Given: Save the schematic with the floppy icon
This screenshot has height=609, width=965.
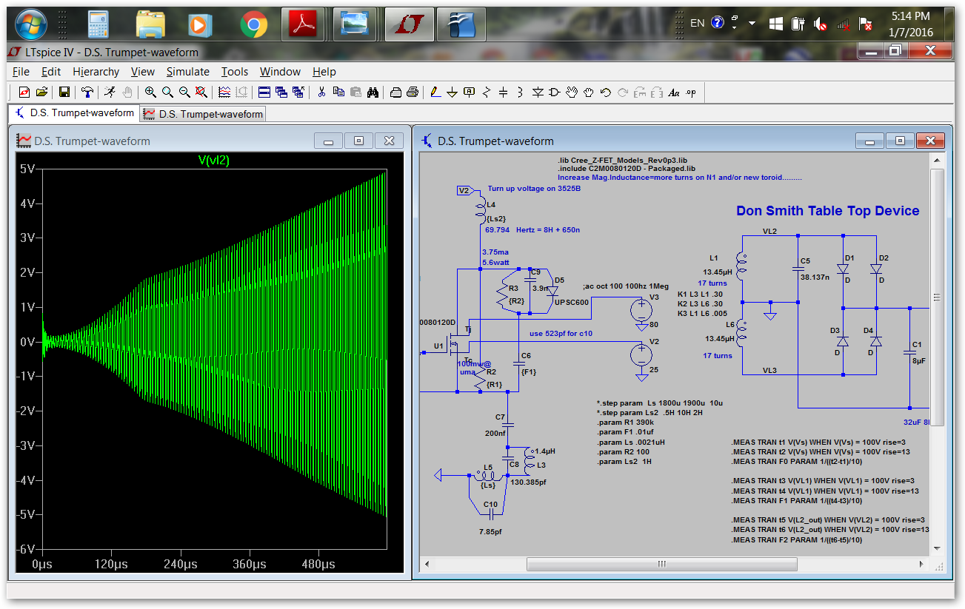Looking at the screenshot, I should pos(64,92).
